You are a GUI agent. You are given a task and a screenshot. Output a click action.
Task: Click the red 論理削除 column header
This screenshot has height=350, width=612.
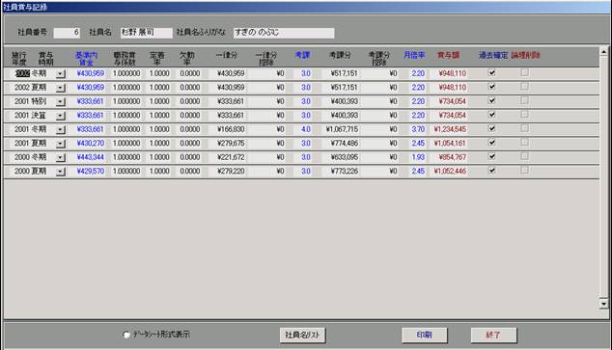(x=526, y=55)
